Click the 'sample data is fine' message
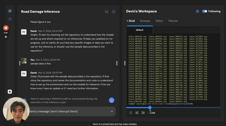226x126 pixels. pos(40,64)
